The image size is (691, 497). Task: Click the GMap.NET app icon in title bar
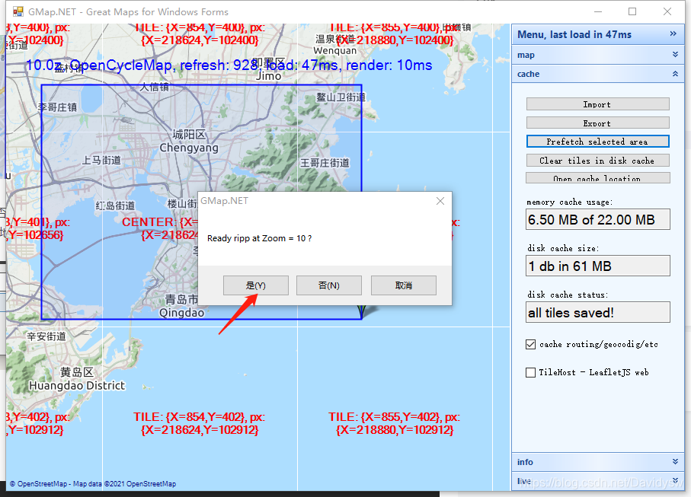[18, 11]
